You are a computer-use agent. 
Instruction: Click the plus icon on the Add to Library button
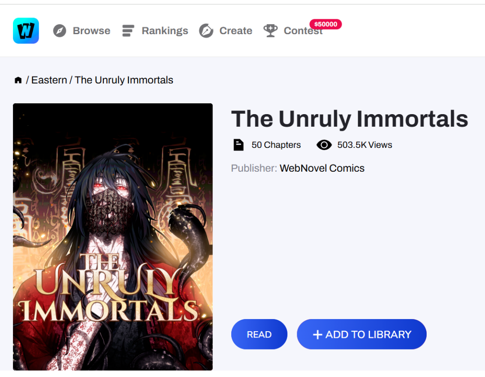click(x=317, y=335)
